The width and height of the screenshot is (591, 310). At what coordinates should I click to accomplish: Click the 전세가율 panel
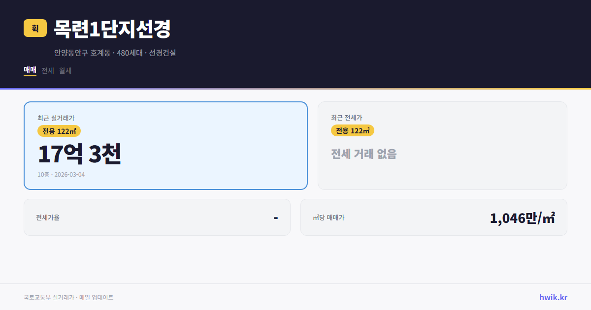157,217
